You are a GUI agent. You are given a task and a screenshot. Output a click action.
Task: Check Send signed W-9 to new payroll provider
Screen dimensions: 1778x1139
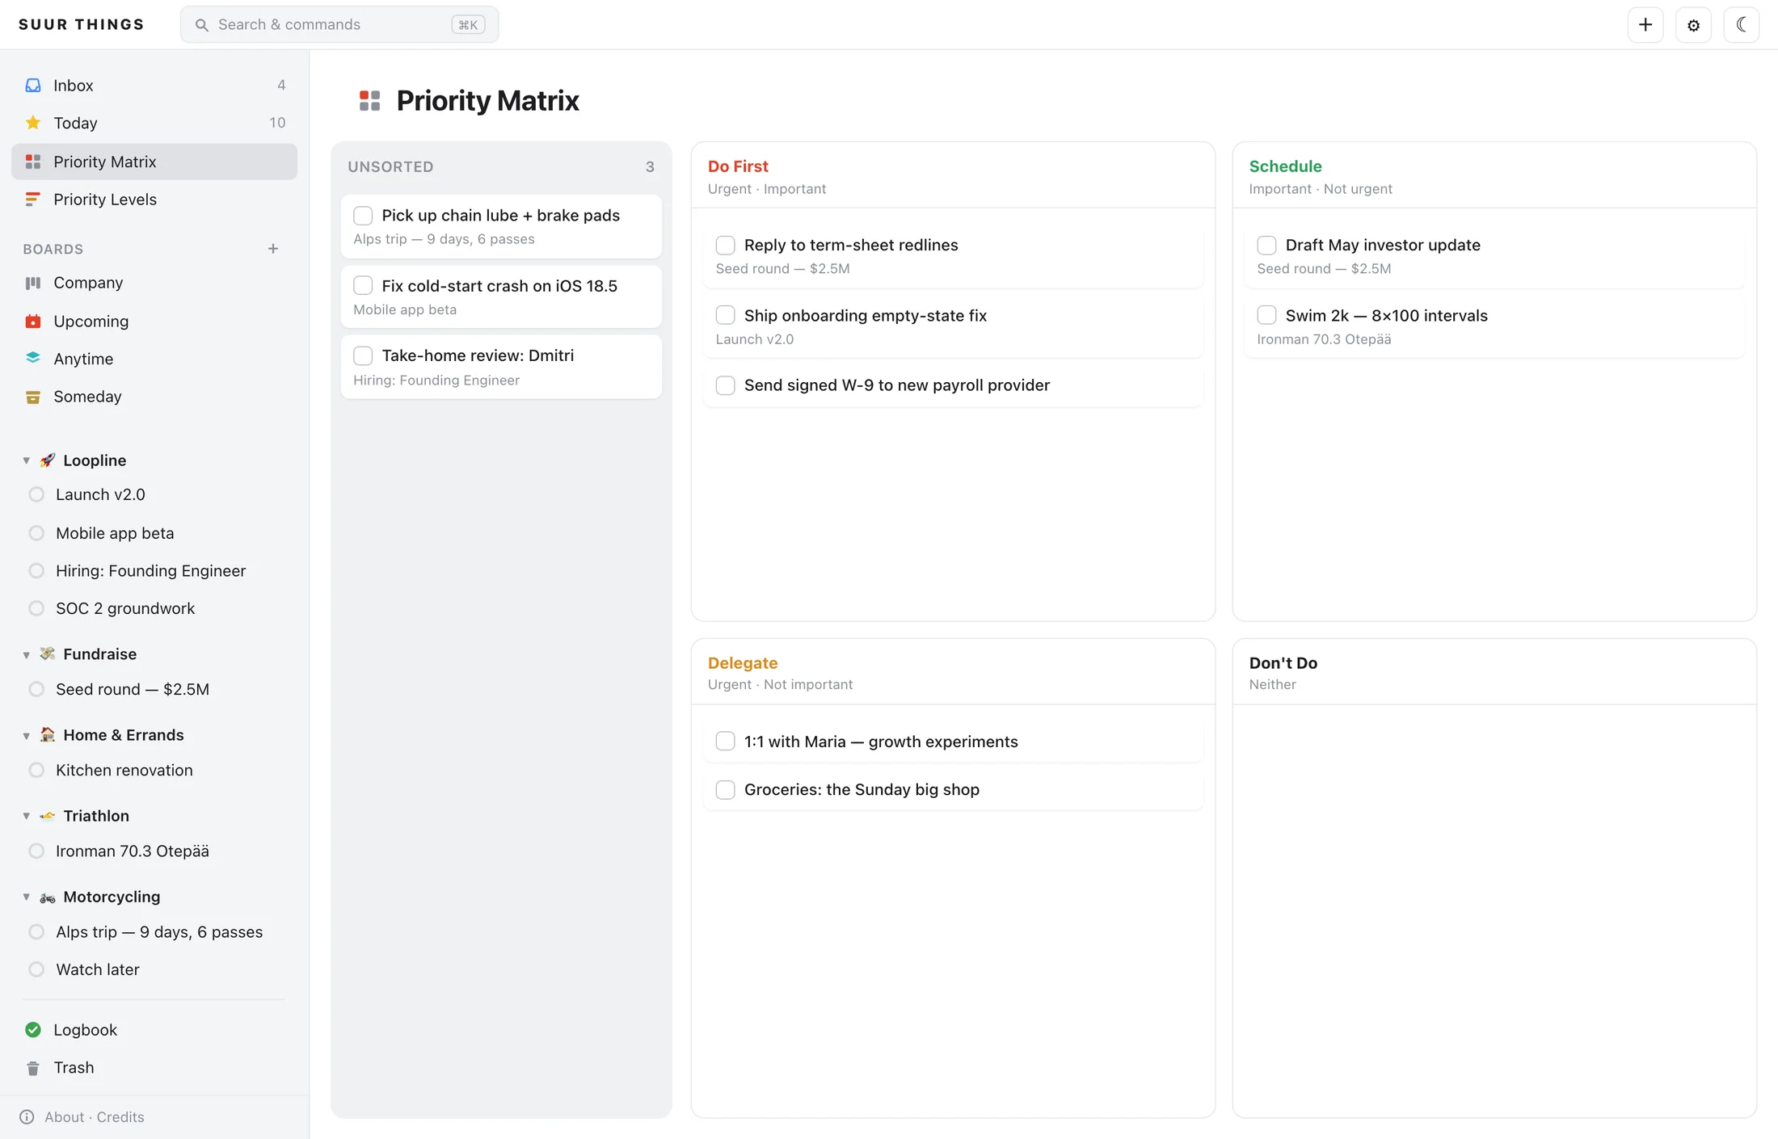pyautogui.click(x=726, y=385)
